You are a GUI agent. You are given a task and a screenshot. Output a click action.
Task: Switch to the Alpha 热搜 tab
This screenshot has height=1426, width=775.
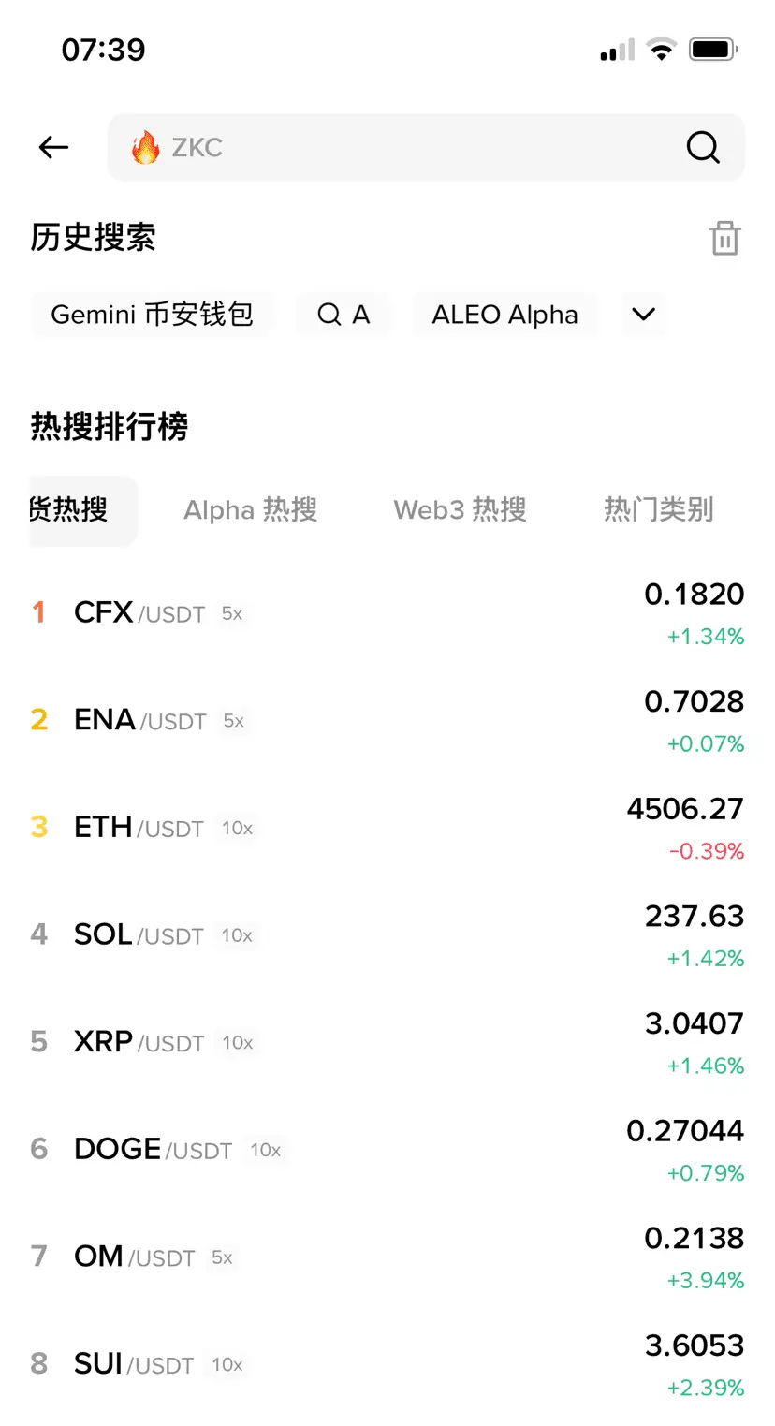(251, 510)
